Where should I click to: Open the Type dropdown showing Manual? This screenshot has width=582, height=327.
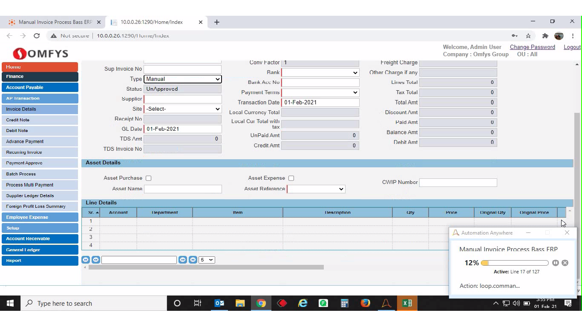(x=182, y=79)
